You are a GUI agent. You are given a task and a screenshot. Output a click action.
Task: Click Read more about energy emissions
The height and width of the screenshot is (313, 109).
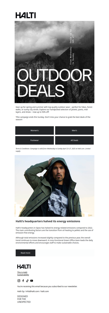pos(25,253)
